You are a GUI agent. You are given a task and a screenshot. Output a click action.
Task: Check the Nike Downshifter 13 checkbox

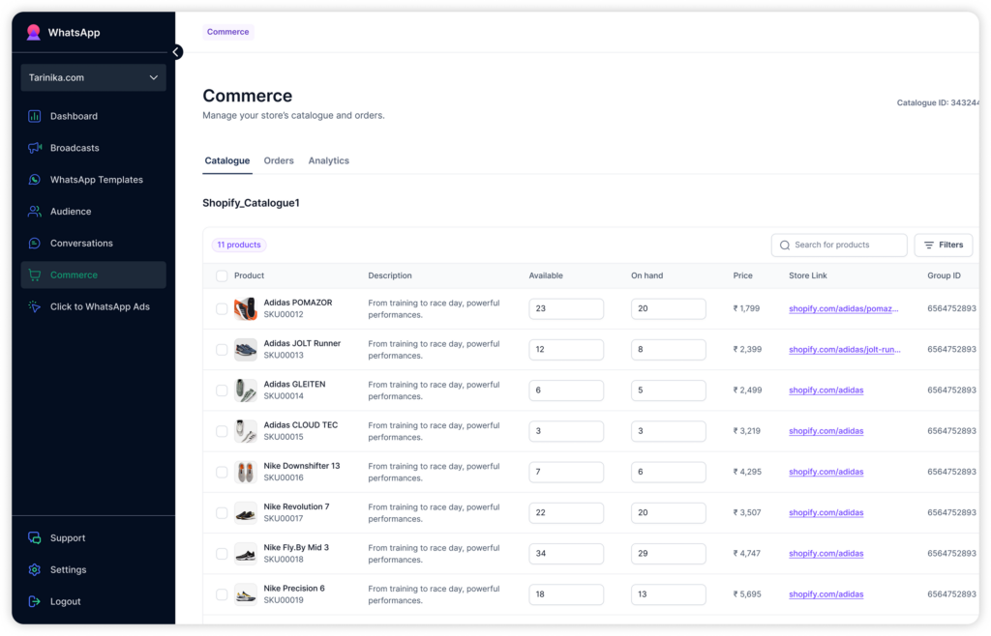[222, 472]
